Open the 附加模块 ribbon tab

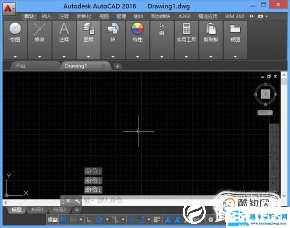(x=161, y=17)
